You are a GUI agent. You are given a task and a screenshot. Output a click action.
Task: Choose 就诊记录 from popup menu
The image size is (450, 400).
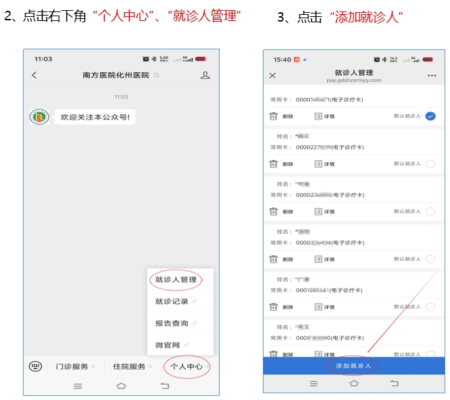point(172,301)
